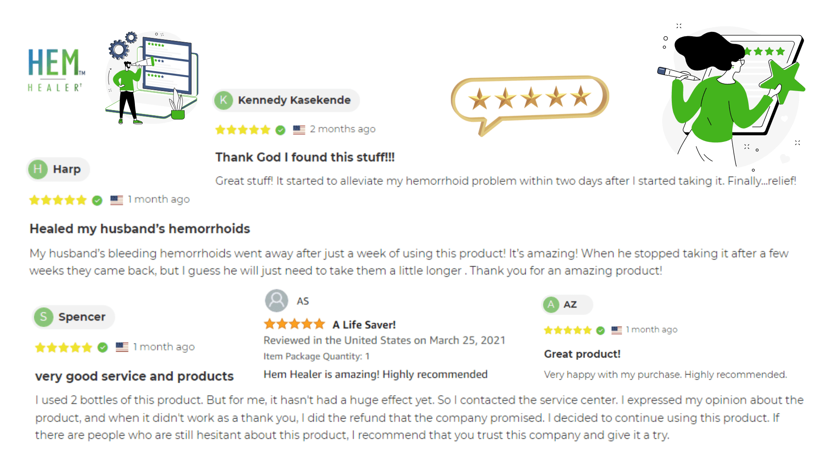Open 'Thank God I found this stuff!!!' title
The height and width of the screenshot is (466, 830).
coord(305,157)
